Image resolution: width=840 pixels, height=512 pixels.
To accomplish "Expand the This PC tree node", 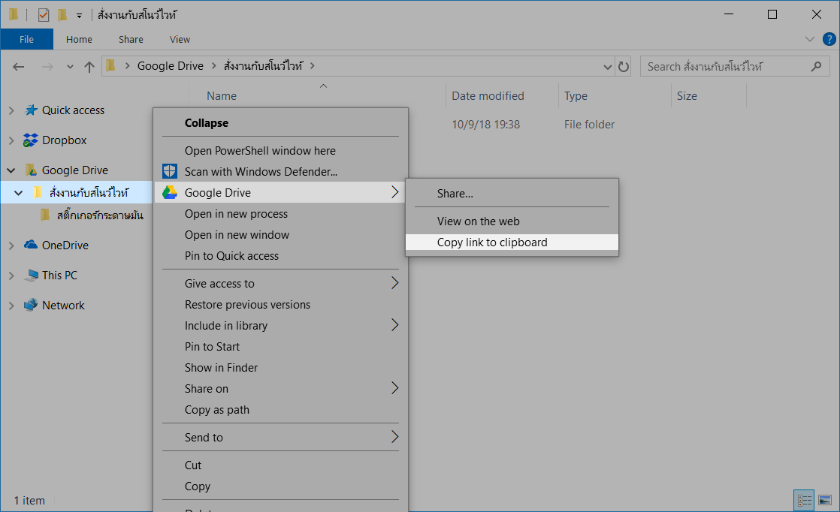I will pyautogui.click(x=11, y=275).
